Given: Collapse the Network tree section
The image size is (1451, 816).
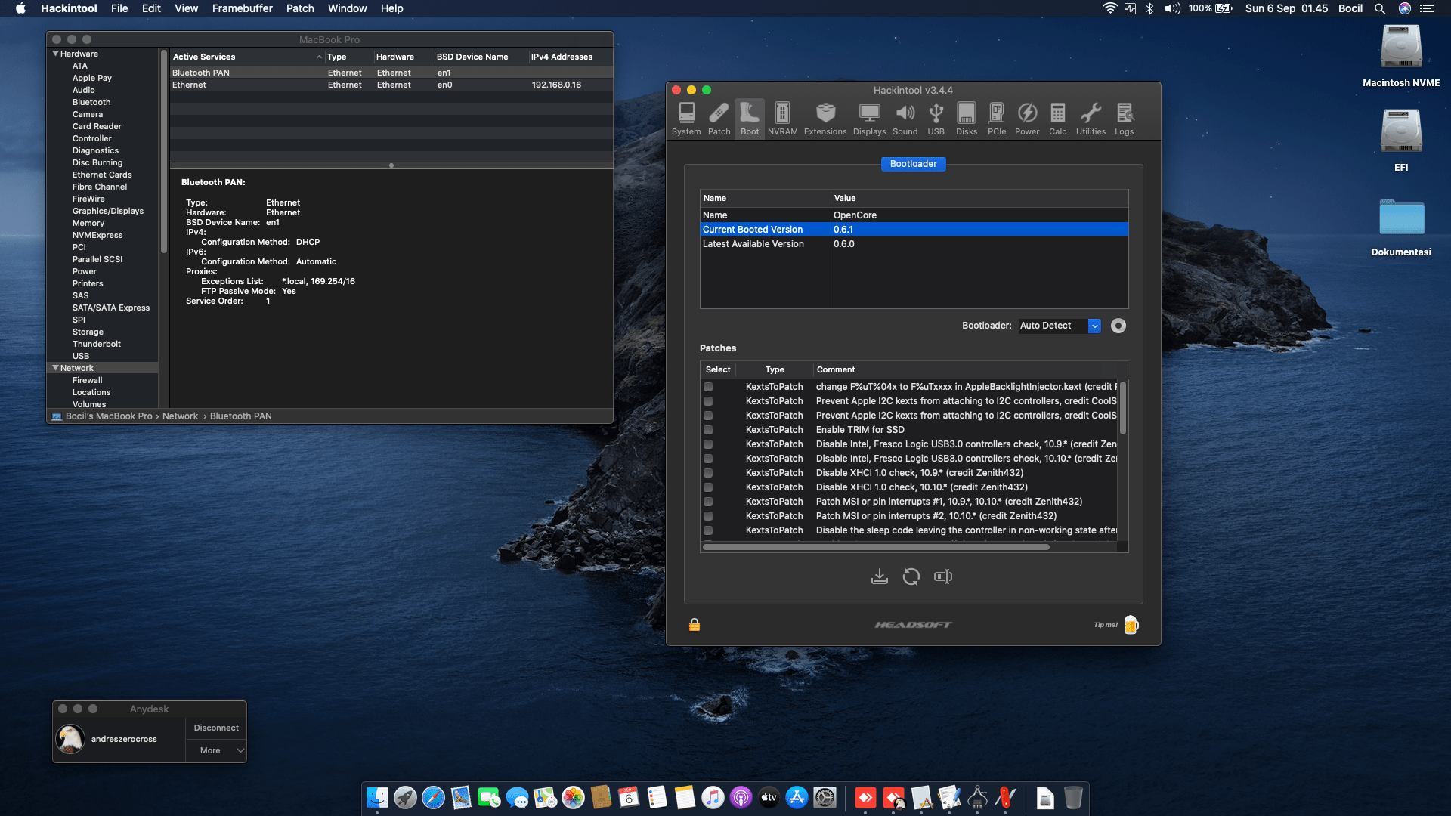Looking at the screenshot, I should coord(55,368).
